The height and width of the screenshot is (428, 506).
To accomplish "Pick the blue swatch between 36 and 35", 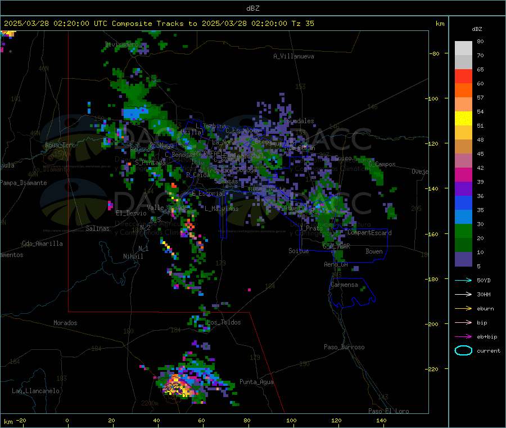I will click(x=463, y=202).
